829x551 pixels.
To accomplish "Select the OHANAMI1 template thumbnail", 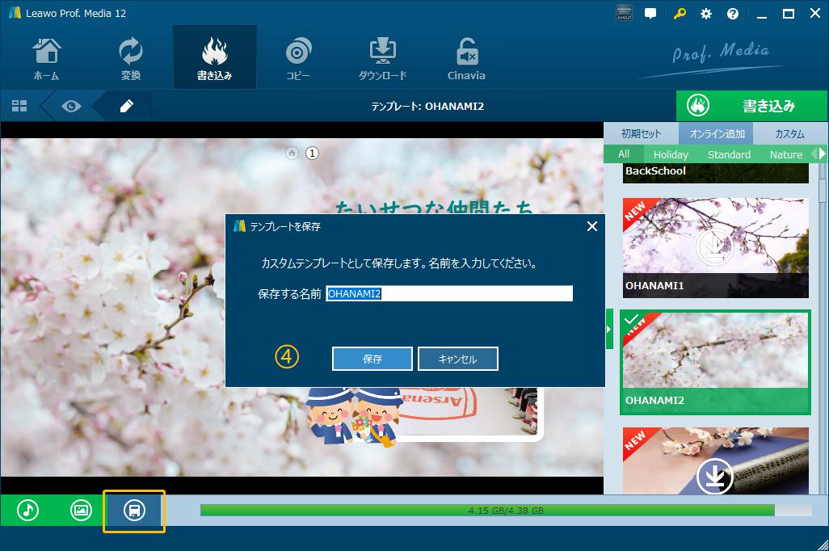I will 715,248.
